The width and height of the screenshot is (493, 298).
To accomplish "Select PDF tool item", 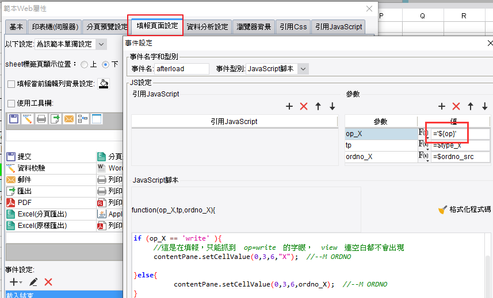I will (51, 203).
